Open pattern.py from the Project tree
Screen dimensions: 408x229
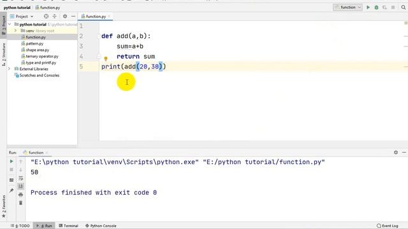[34, 44]
